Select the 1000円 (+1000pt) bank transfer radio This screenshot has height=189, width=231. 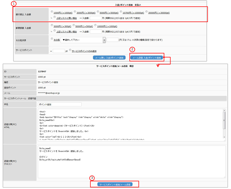[52, 12]
